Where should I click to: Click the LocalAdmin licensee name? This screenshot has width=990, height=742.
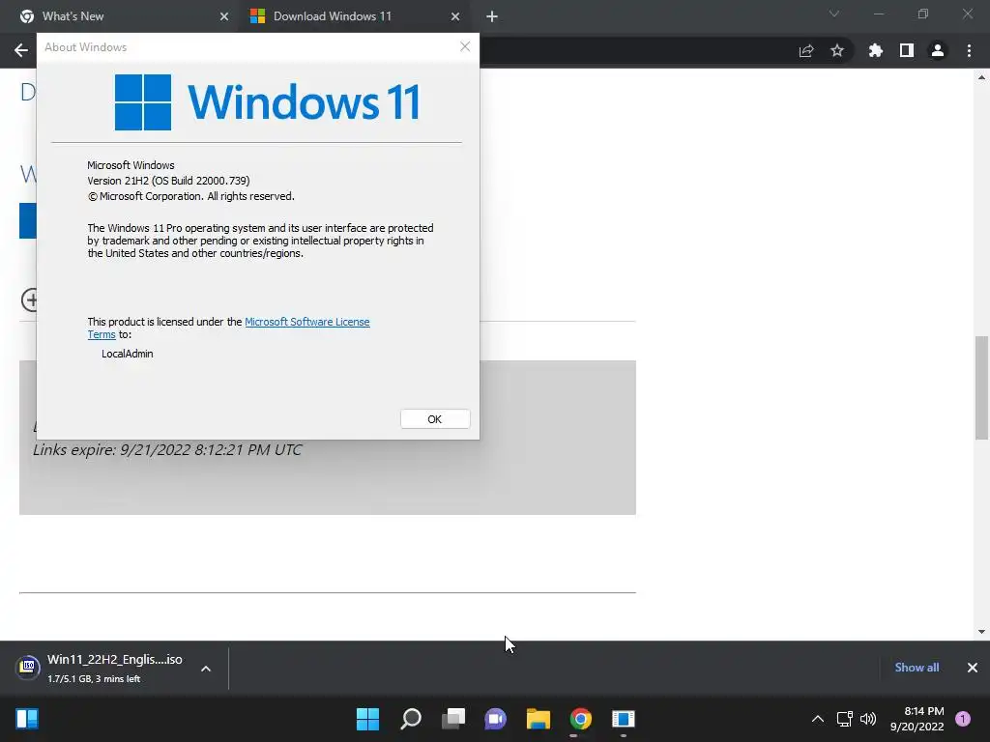(x=128, y=354)
